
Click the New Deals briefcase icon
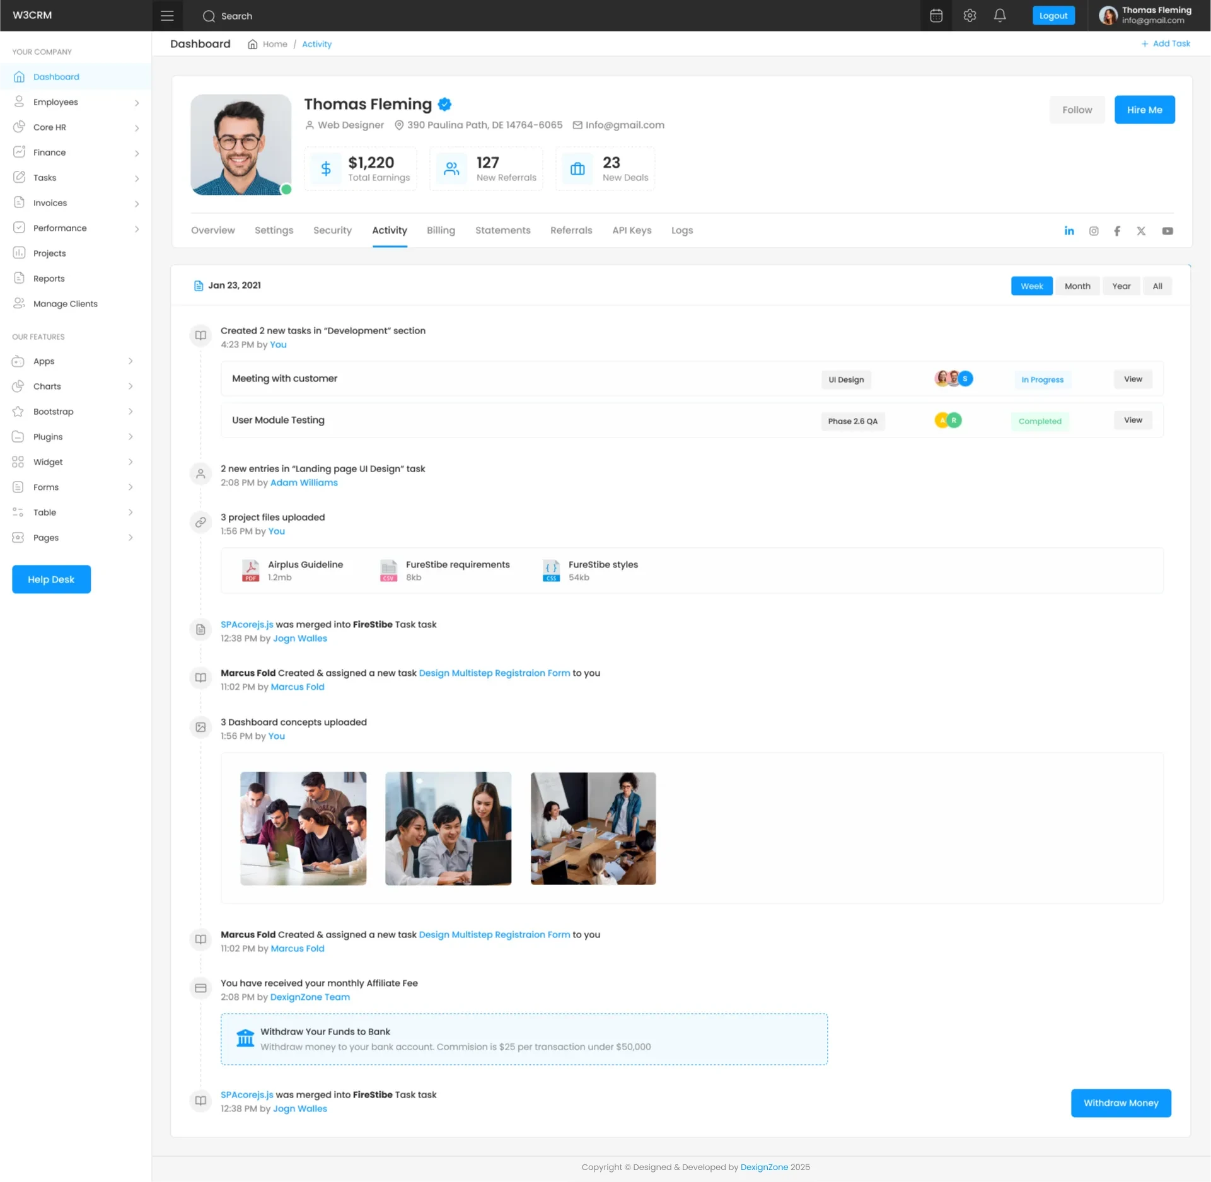(577, 169)
